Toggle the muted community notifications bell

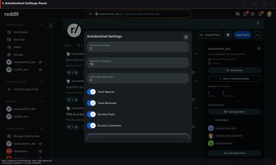click(228, 35)
